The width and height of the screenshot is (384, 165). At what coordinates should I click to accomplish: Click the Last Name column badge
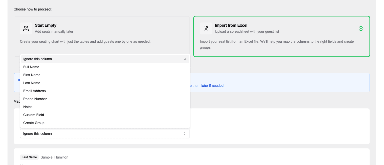pos(29,157)
